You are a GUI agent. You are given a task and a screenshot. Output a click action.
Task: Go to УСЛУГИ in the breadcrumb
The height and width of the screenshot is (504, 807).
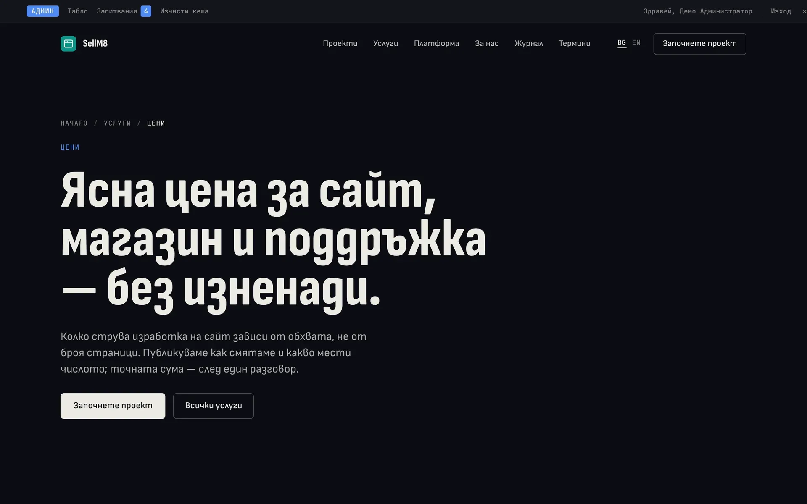tap(117, 123)
